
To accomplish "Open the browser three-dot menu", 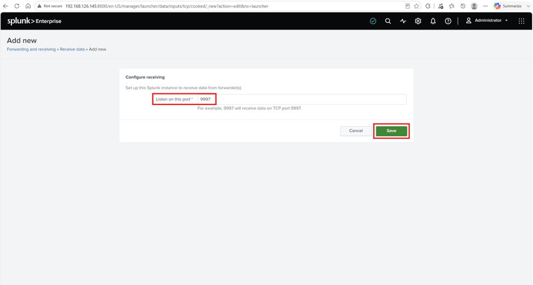I will [485, 6].
